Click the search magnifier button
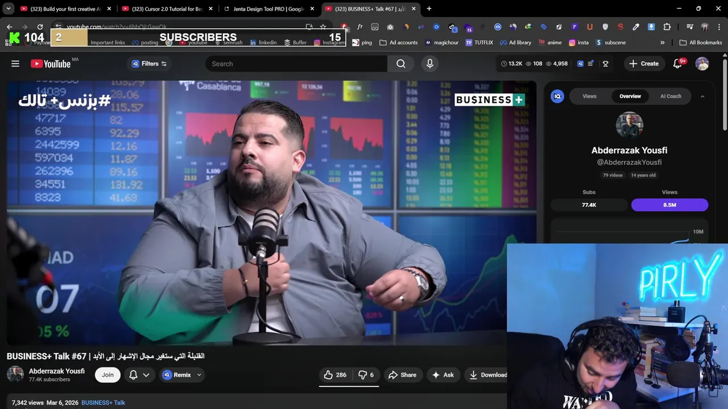 401,64
